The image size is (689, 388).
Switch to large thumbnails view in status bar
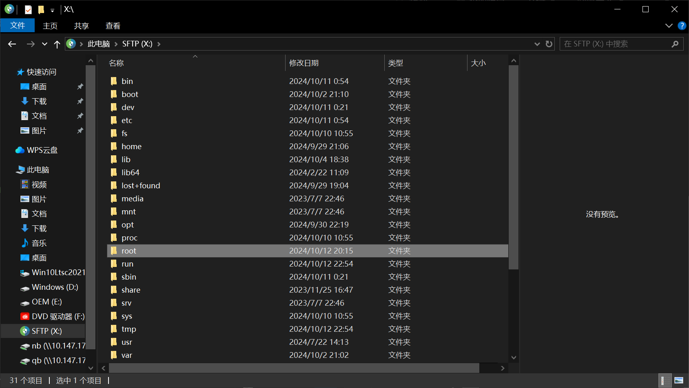[x=679, y=380]
